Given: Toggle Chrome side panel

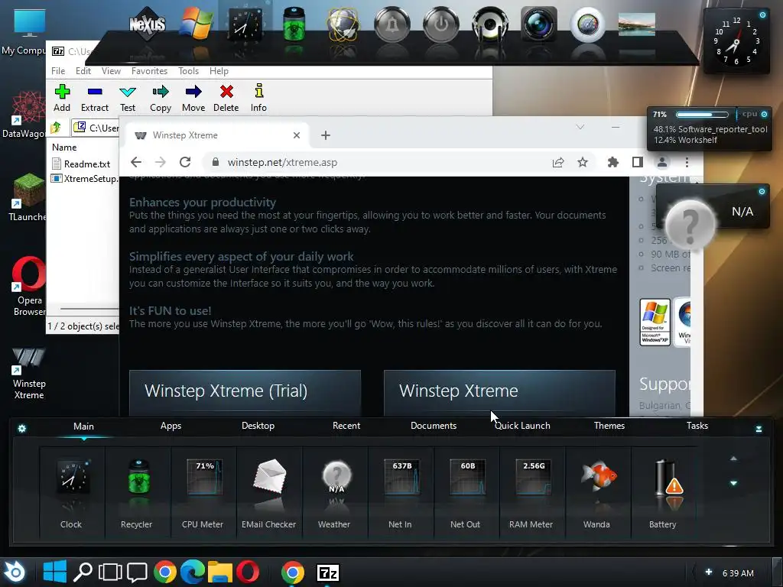Looking at the screenshot, I should coord(637,162).
